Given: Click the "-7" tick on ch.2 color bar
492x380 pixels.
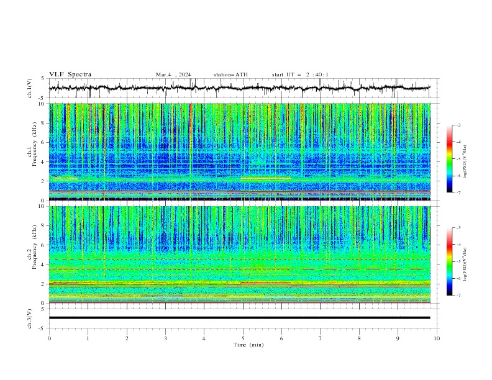Looking at the screenshot, I should pos(458,296).
